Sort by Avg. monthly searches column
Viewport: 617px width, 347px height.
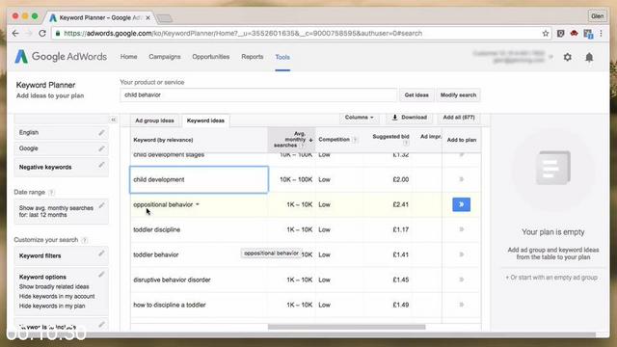point(291,140)
